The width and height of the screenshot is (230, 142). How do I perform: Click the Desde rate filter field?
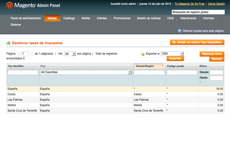(216, 72)
